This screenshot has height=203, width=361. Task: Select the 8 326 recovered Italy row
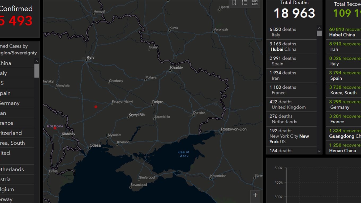[x=343, y=61]
